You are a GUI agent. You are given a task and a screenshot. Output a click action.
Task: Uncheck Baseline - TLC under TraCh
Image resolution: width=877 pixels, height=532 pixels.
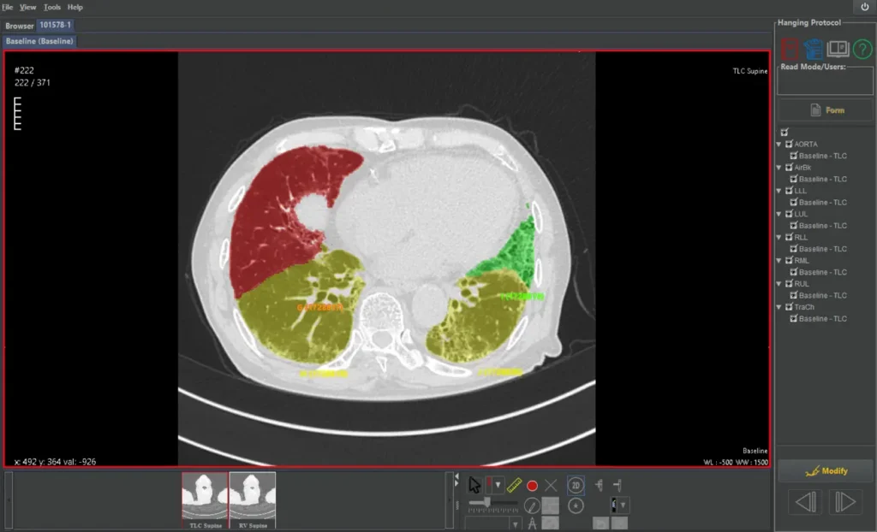click(793, 319)
